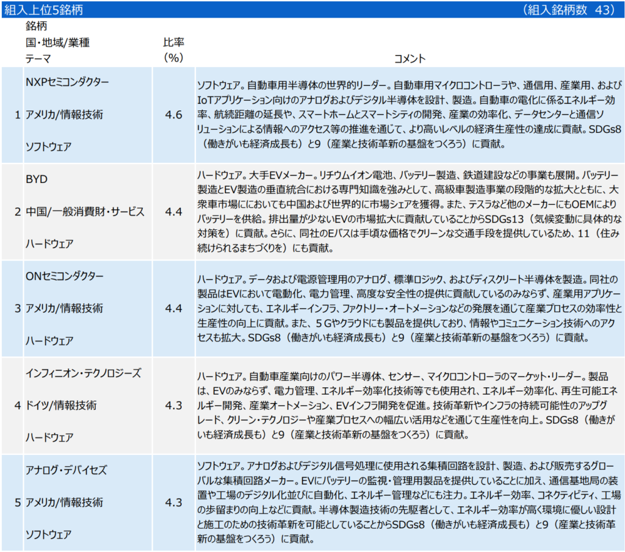Click the コメント column header

tap(410, 59)
